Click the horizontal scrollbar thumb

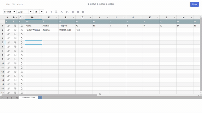[x=50, y=95]
